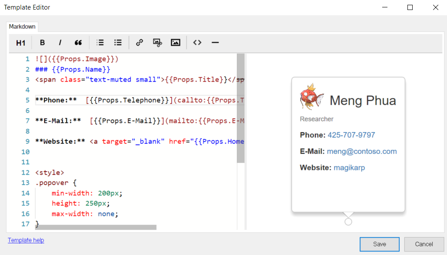Click the Magikarp image in preview card

click(312, 97)
